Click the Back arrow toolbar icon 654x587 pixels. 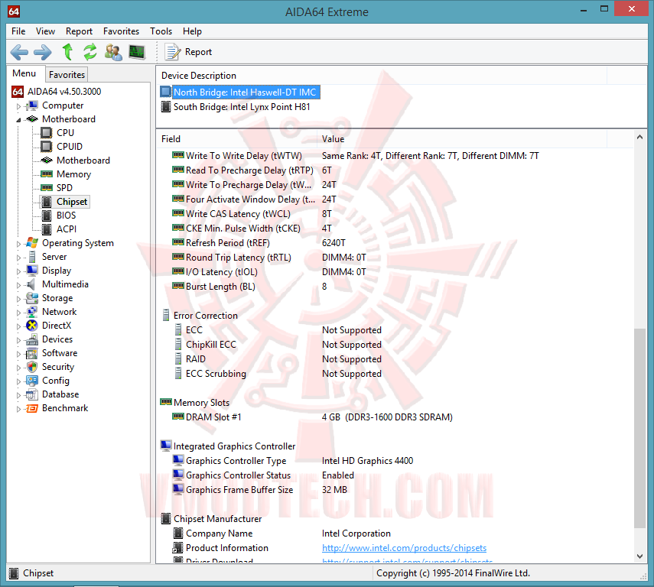pos(19,52)
